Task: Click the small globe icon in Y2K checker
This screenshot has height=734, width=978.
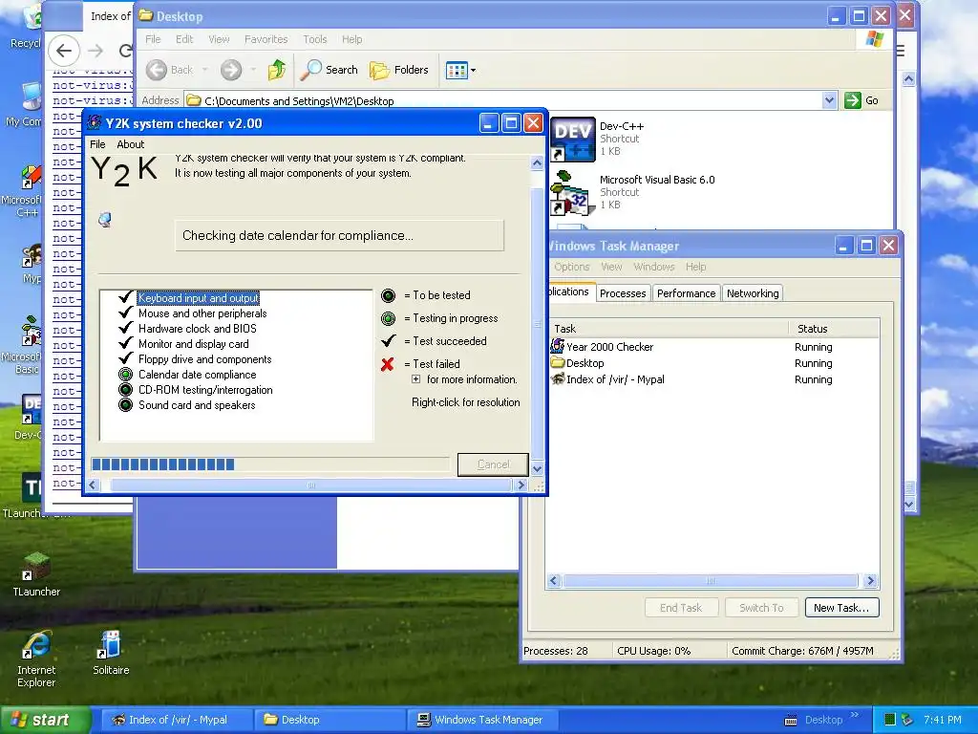Action: pyautogui.click(x=105, y=219)
